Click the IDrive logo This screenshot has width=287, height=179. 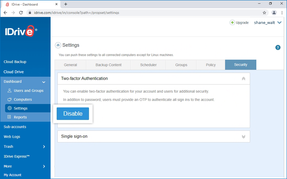pos(21,31)
